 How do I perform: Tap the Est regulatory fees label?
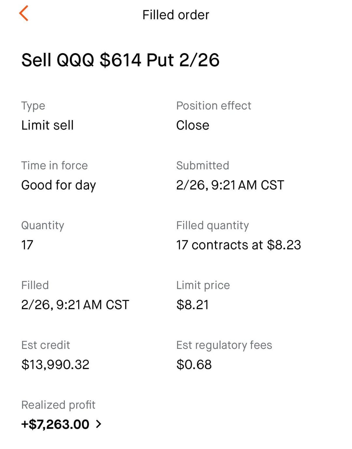coord(224,345)
